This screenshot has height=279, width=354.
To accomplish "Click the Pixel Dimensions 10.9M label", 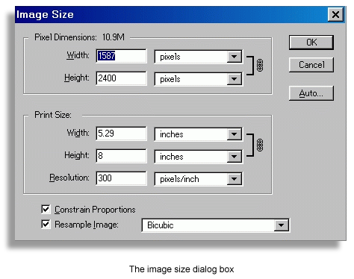I will click(79, 37).
